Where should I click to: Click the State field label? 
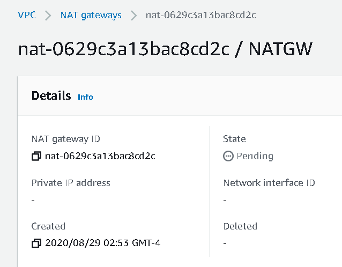pos(234,139)
